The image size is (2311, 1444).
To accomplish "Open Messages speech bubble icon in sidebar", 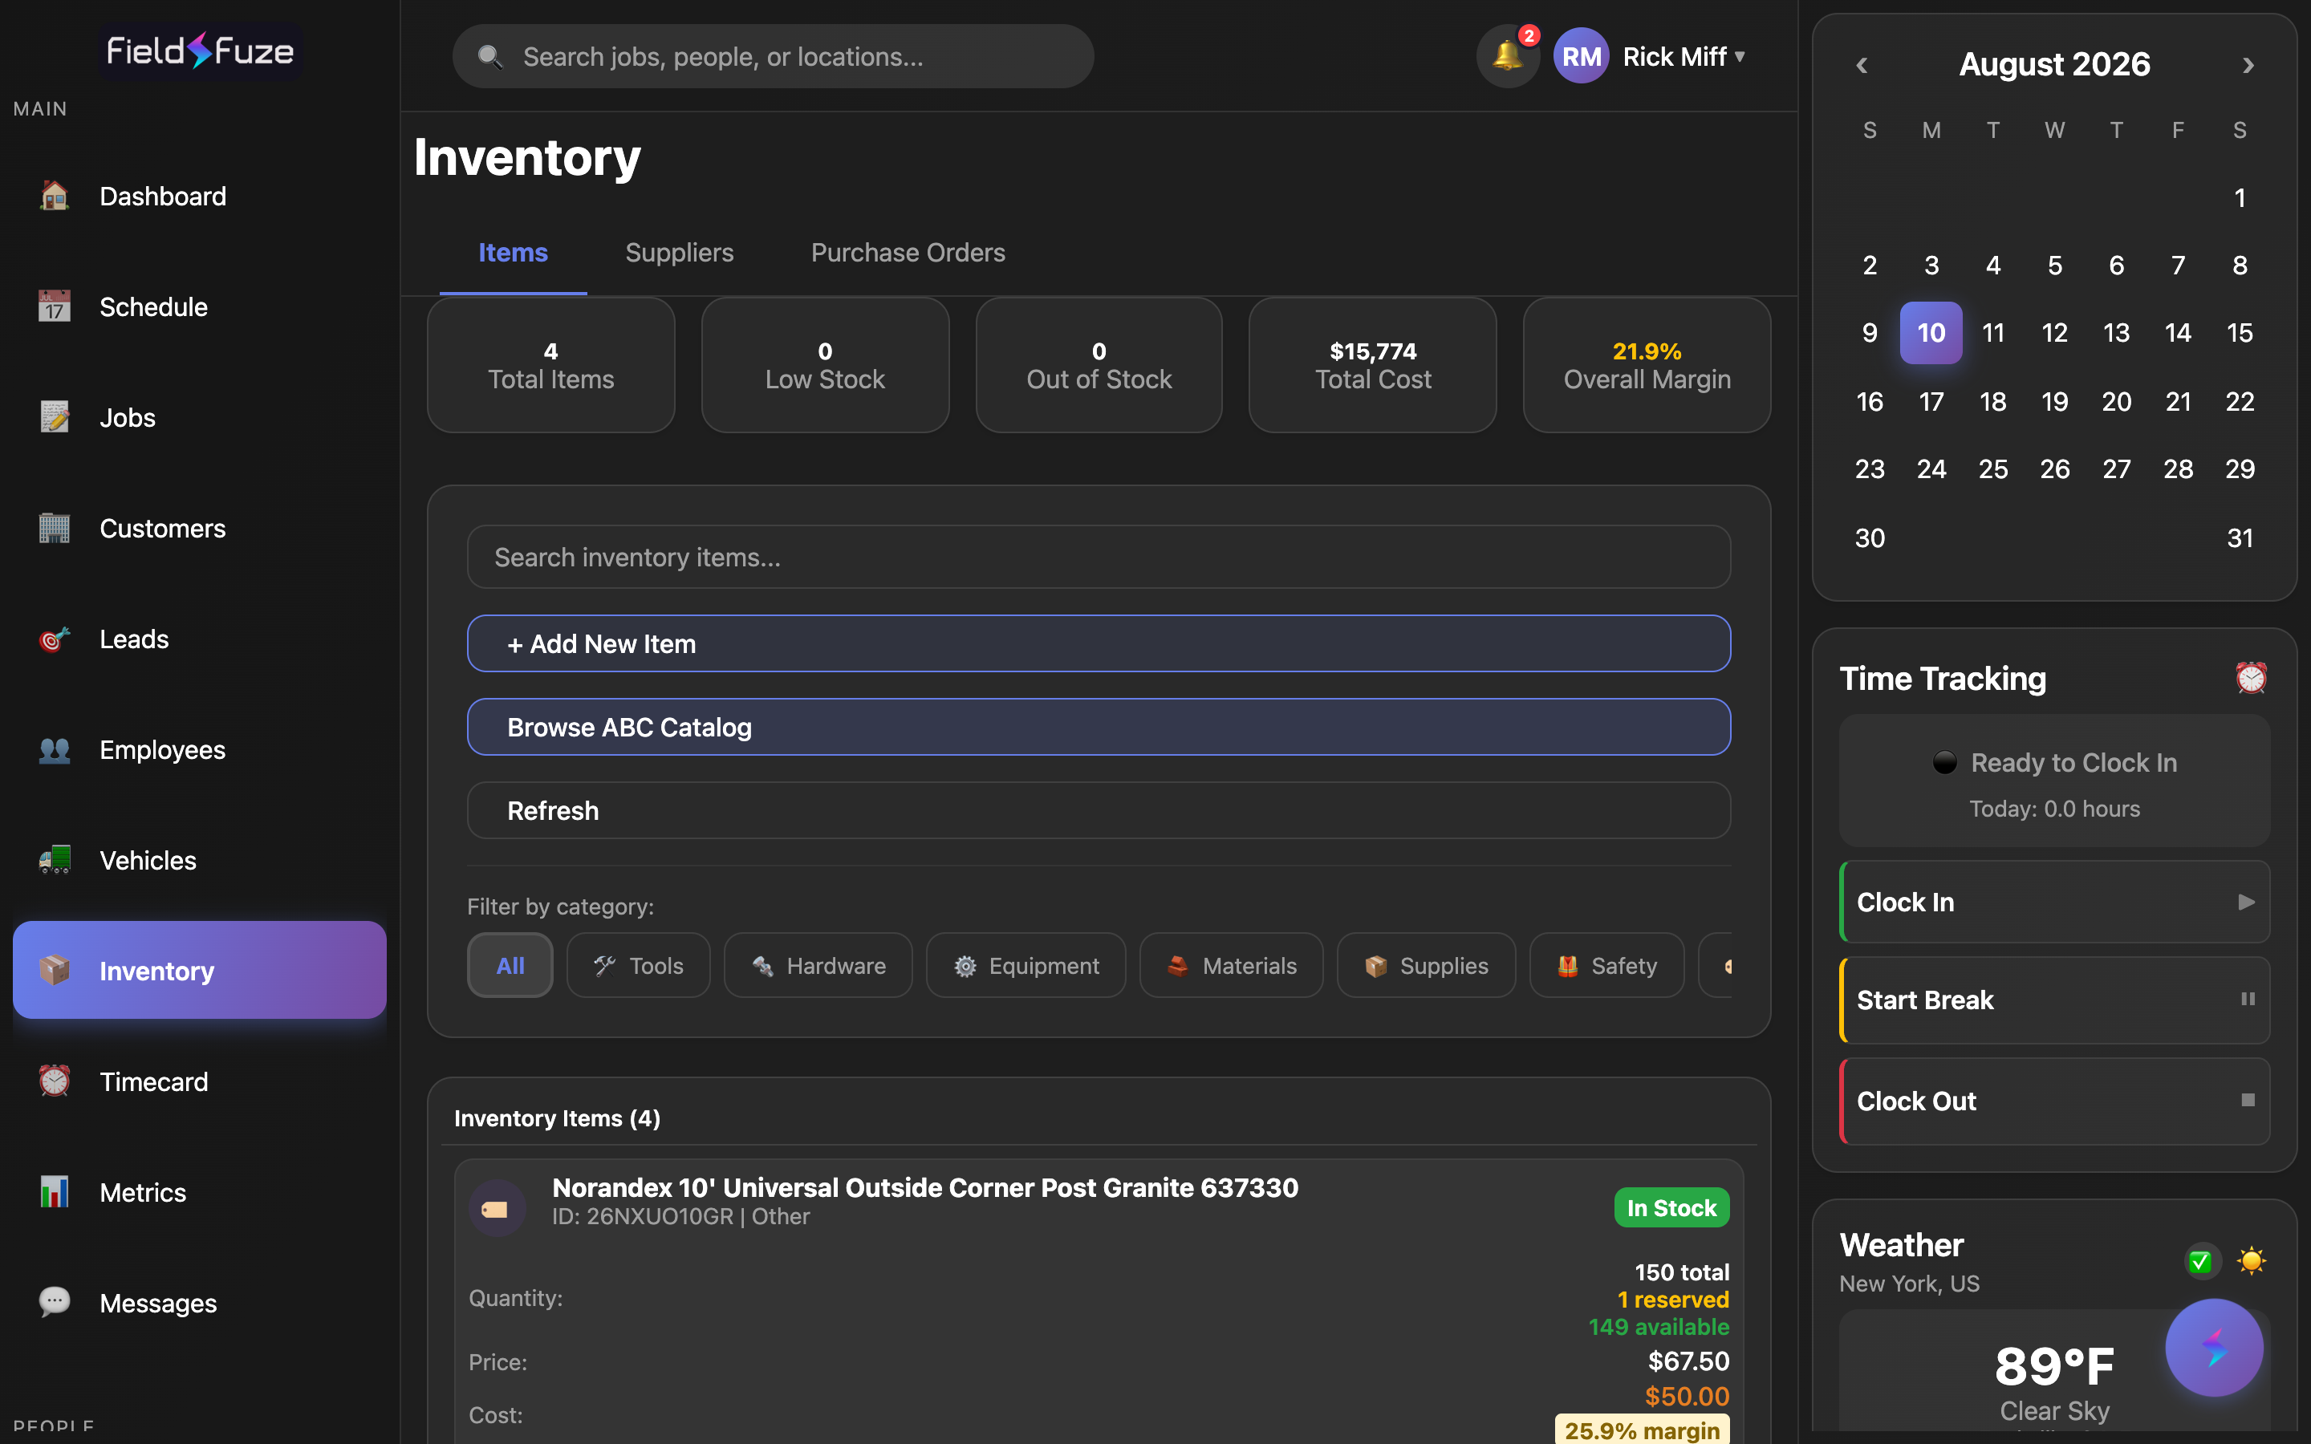I will click(x=55, y=1303).
